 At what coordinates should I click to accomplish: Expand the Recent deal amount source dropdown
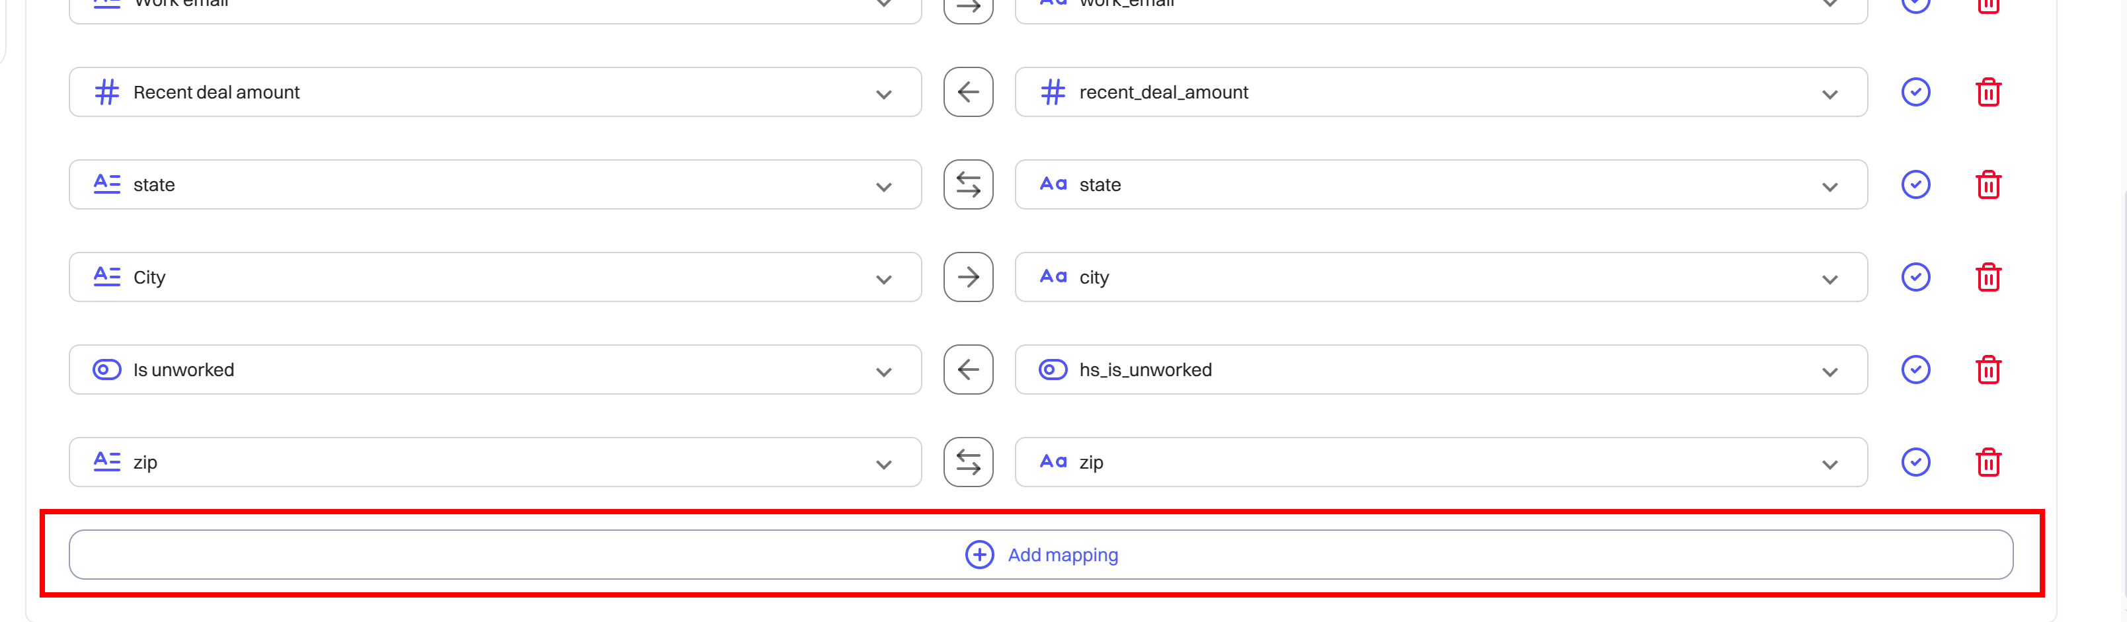(495, 93)
